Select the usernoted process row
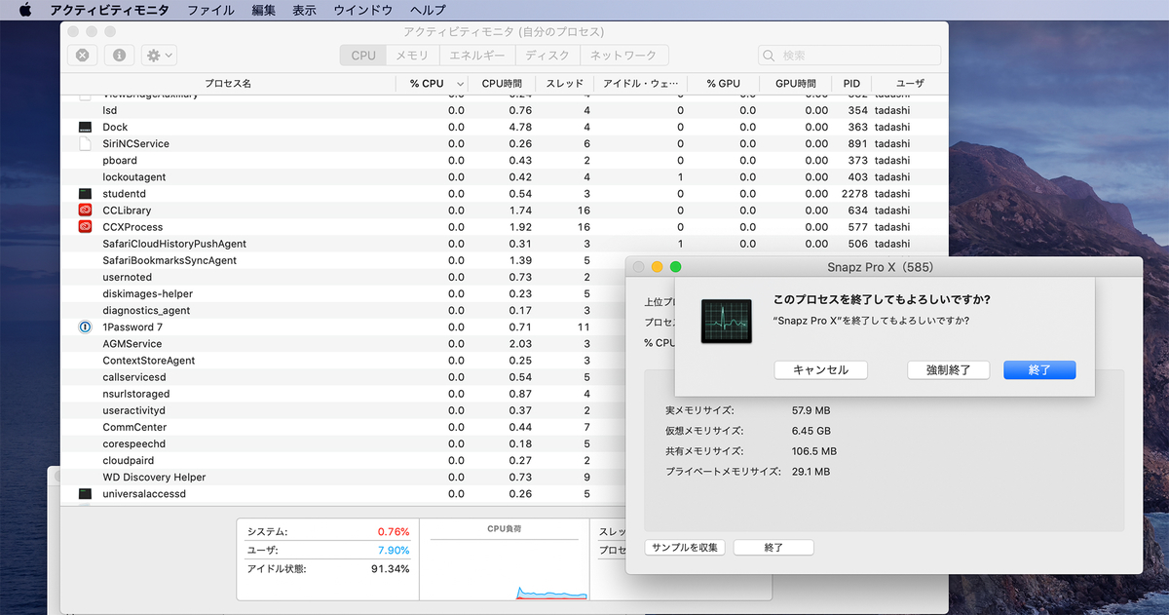Viewport: 1169px width, 615px height. point(343,278)
